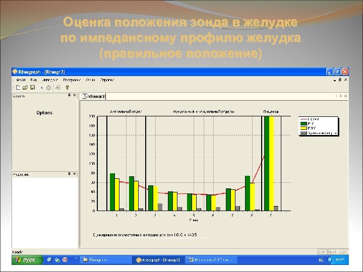Click the Ready status bar text

tap(18, 252)
